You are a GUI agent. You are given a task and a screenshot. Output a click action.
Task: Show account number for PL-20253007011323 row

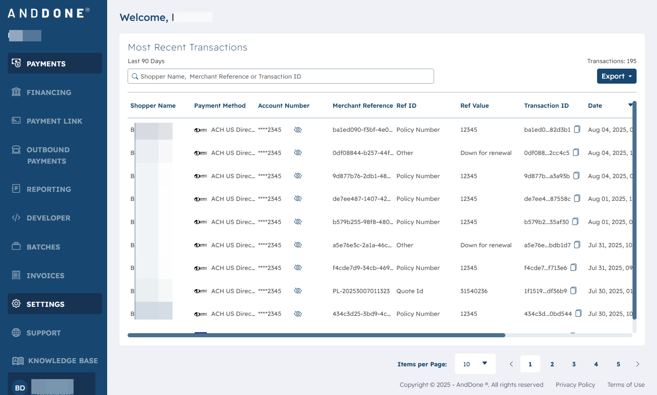pos(298,291)
